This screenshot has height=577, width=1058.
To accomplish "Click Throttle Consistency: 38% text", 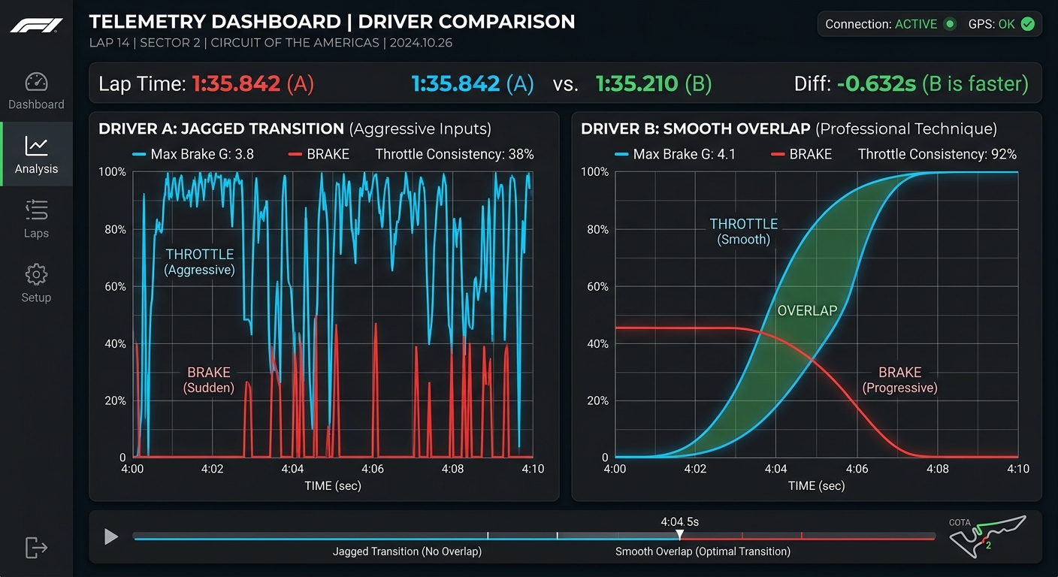I will pyautogui.click(x=455, y=155).
